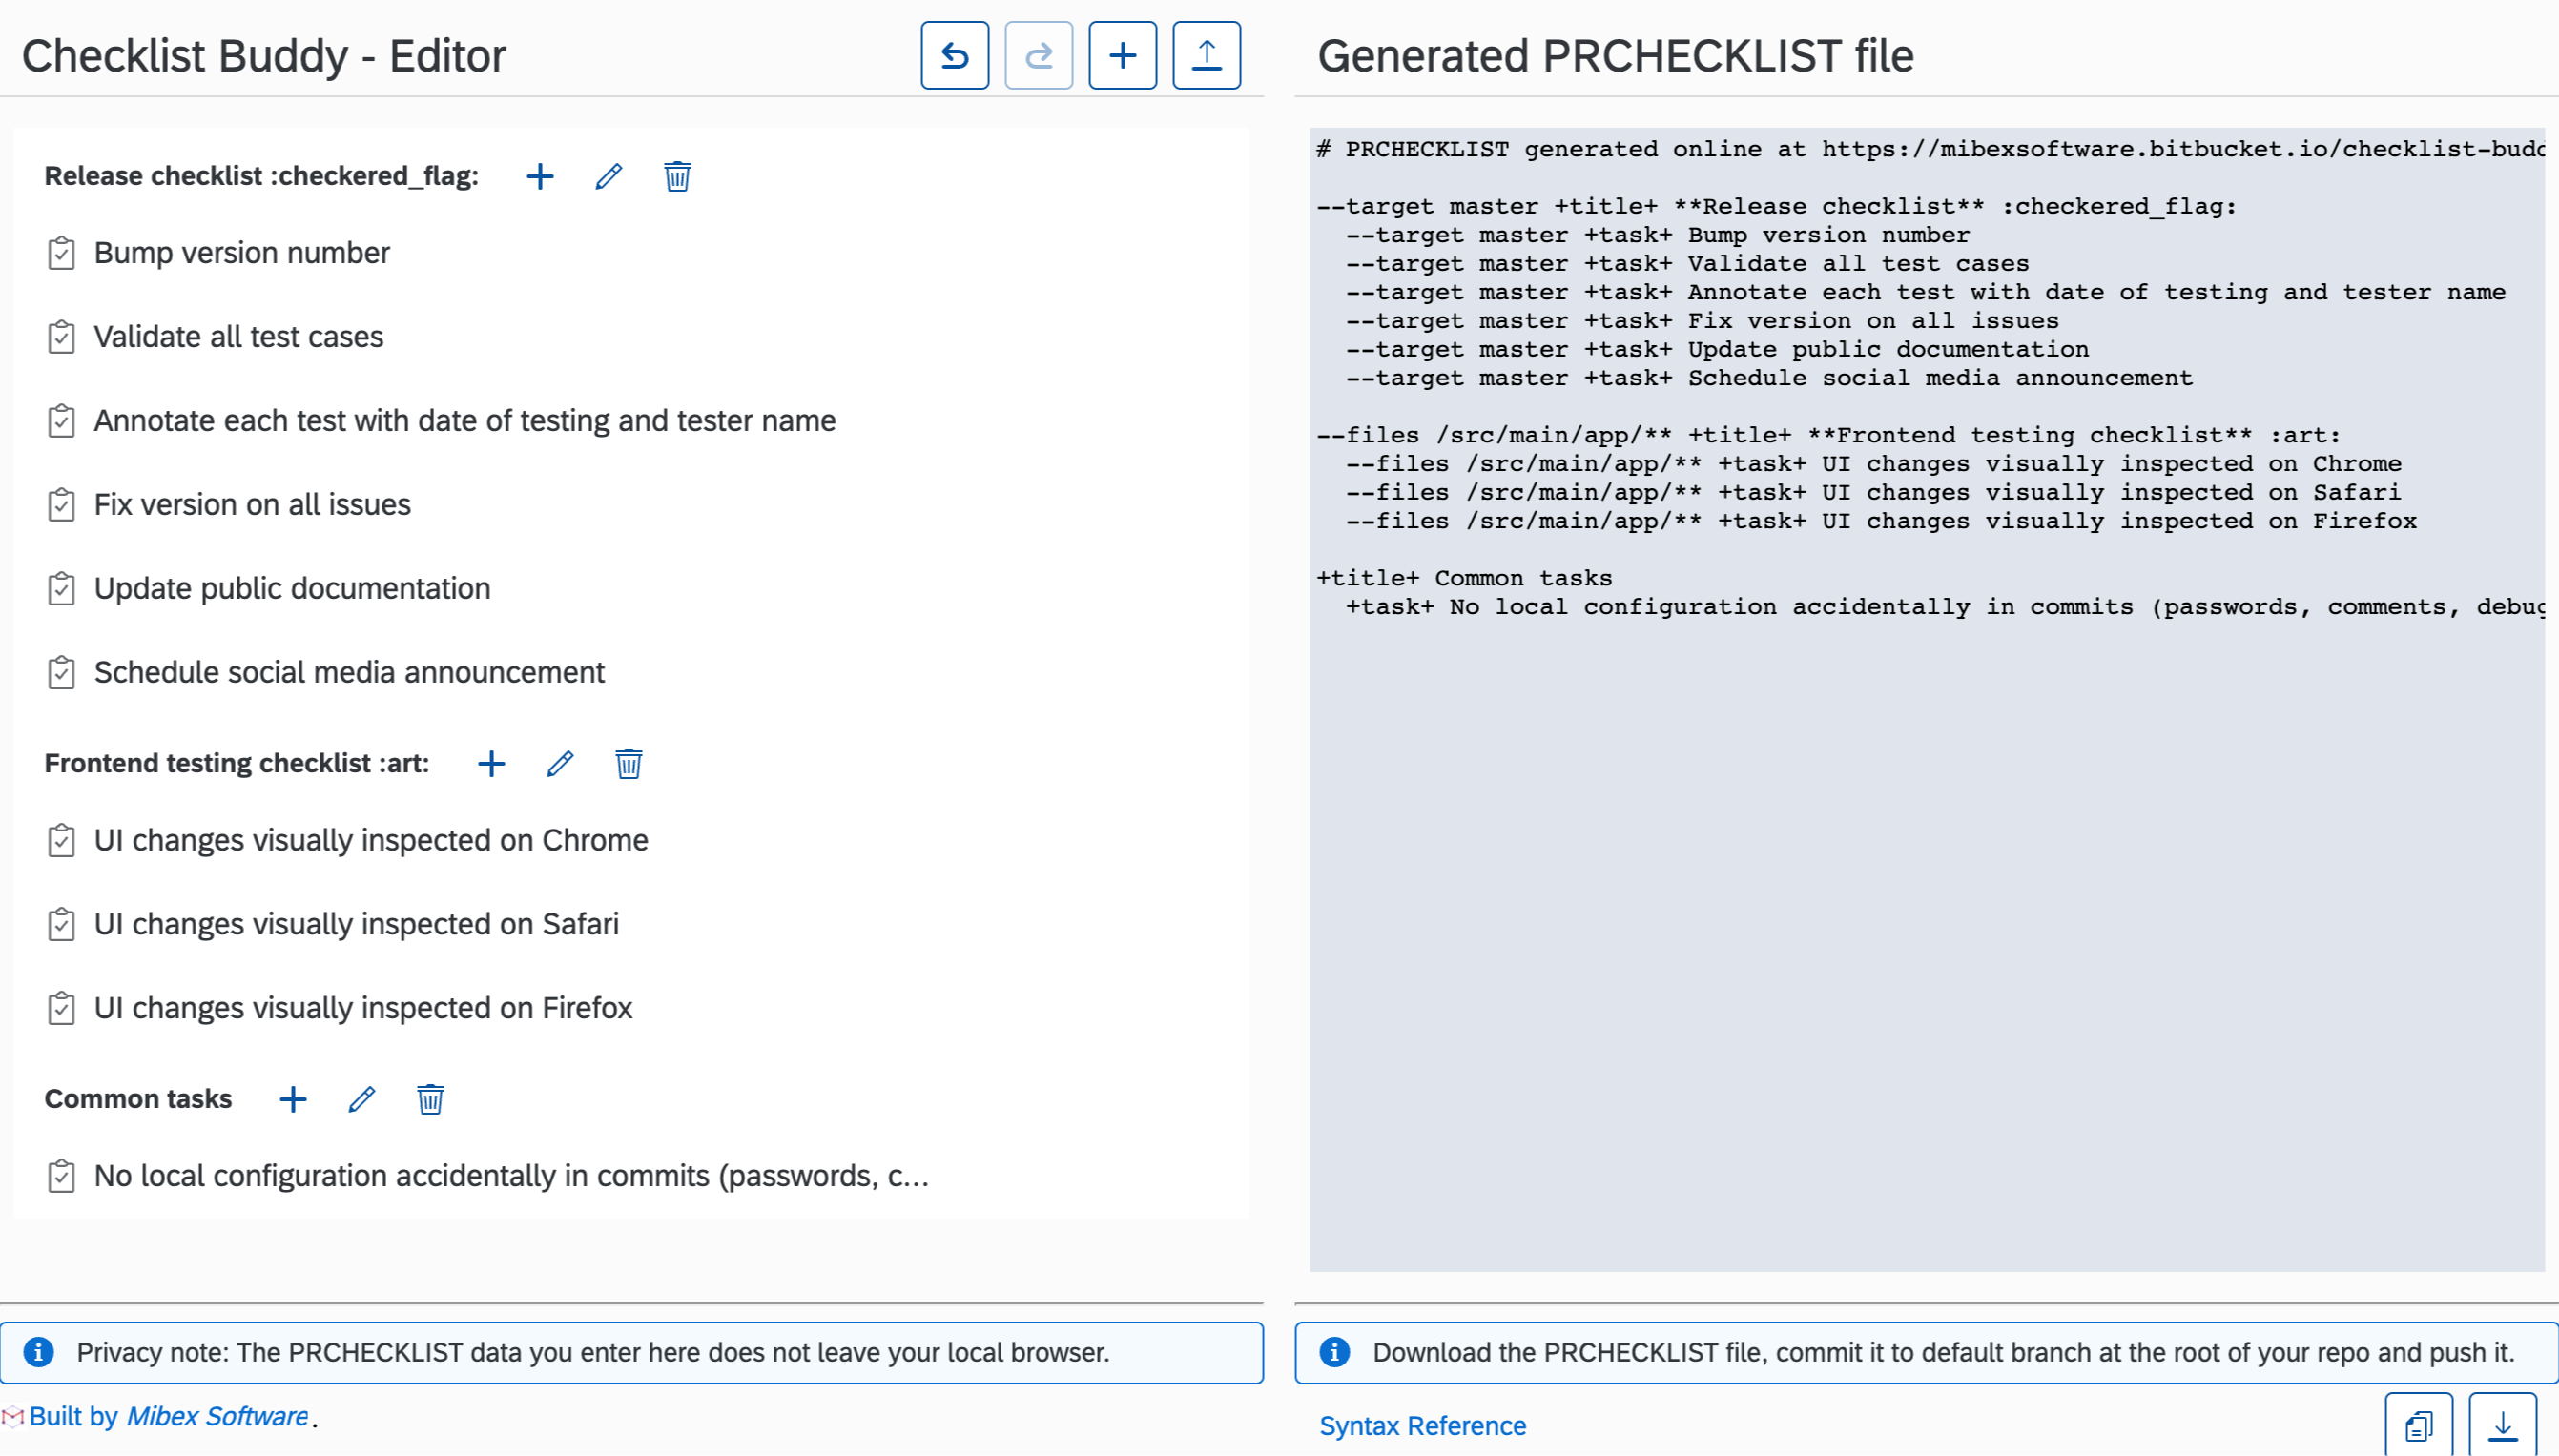Click the upload PRCHECKLIST file icon

[x=1206, y=56]
